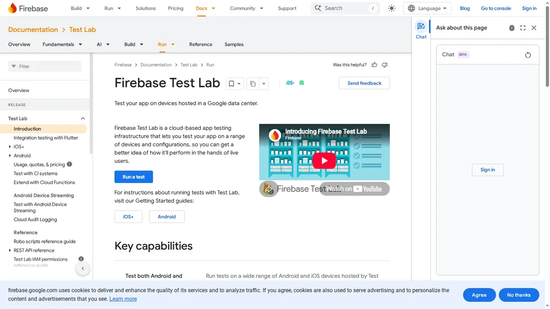Click the iOS+ getting started button
The width and height of the screenshot is (550, 309).
[x=128, y=217]
